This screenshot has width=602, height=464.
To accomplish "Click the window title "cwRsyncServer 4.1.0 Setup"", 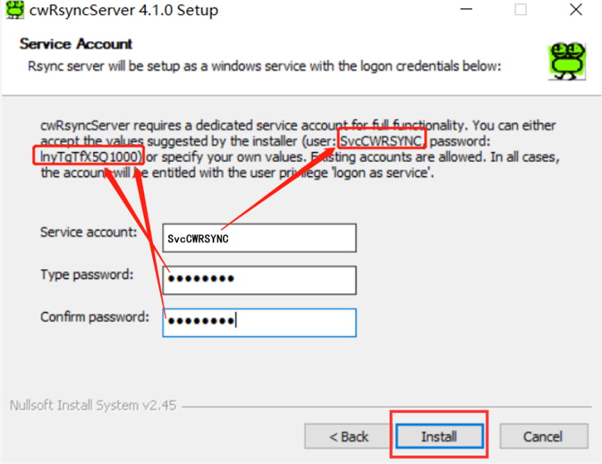I will tap(124, 10).
